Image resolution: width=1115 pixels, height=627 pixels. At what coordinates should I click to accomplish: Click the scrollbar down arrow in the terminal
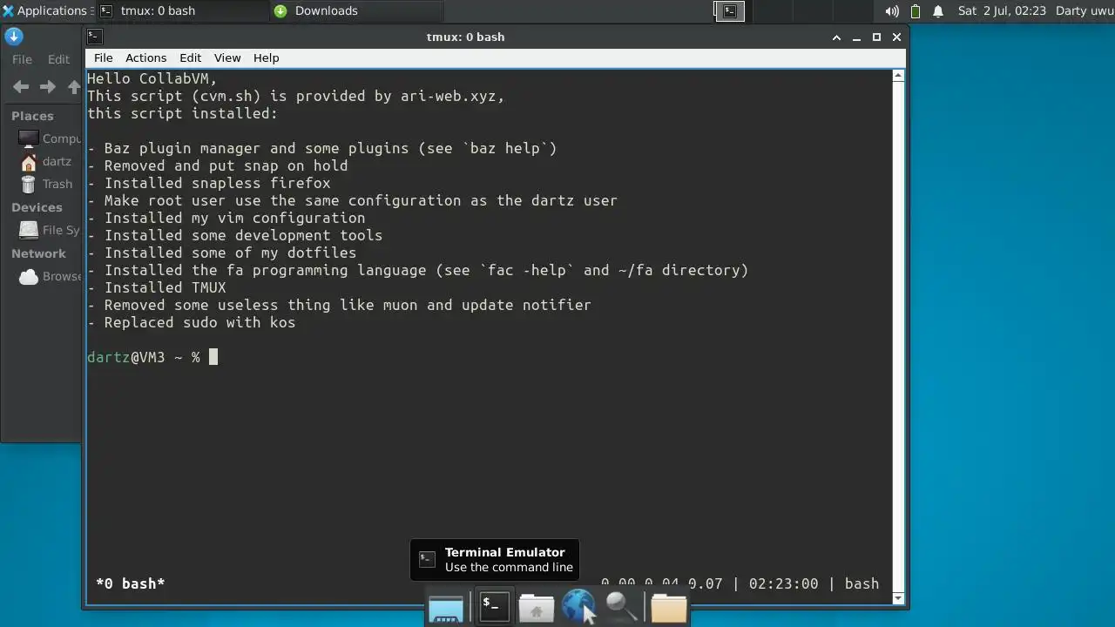tap(898, 597)
